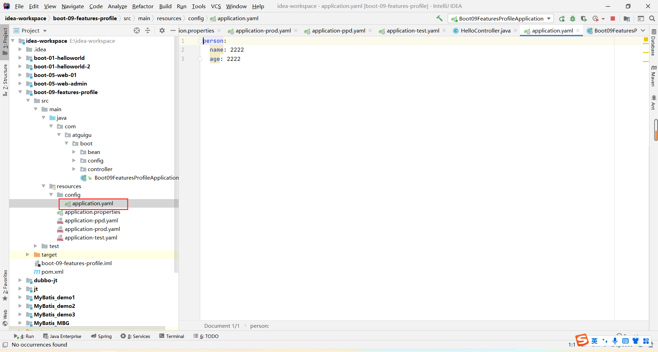This screenshot has height=352, width=658.
Task: Click the 1:1 caret position indicator
Action: (x=572, y=344)
